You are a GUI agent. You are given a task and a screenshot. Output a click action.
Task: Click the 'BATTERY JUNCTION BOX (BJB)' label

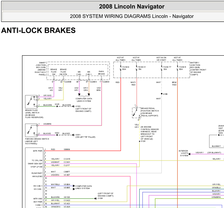tap(195, 65)
